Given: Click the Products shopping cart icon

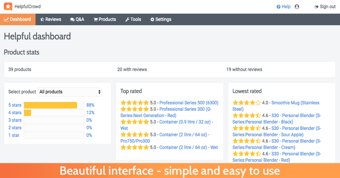Looking at the screenshot, I should pyautogui.click(x=95, y=20).
